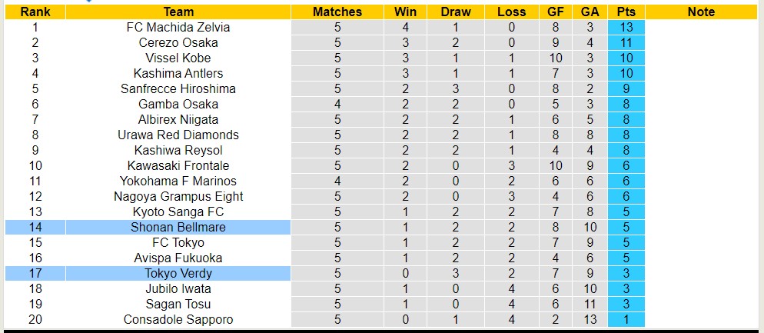The image size is (764, 333).
Task: Click the 13 points cell for Machida Zelvia
Action: click(x=626, y=27)
